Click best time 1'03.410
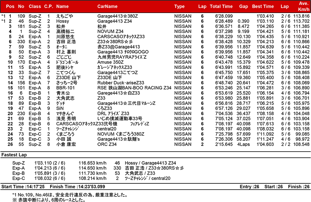Viewport: 311px width, 202px height. click(265, 16)
